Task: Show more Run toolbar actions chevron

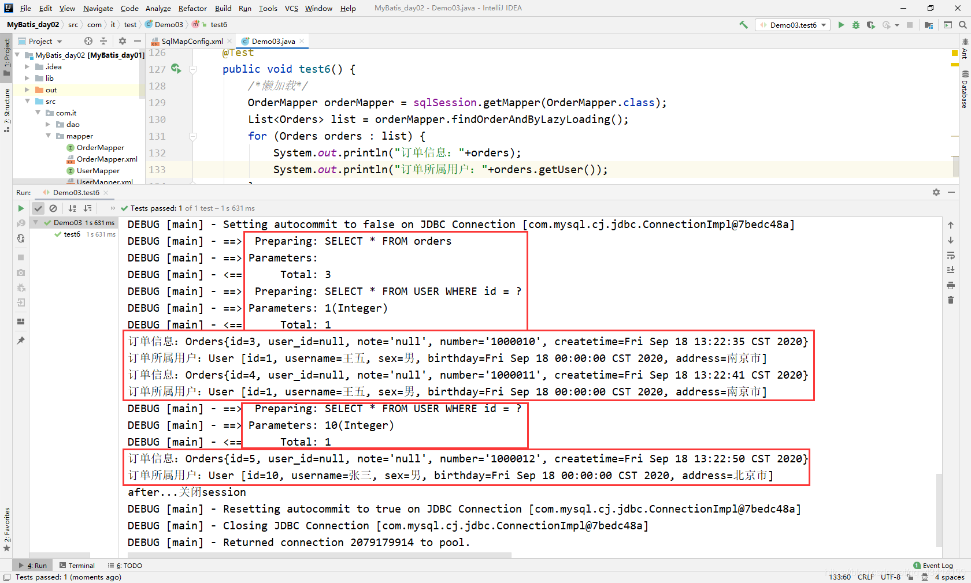Action: click(112, 208)
